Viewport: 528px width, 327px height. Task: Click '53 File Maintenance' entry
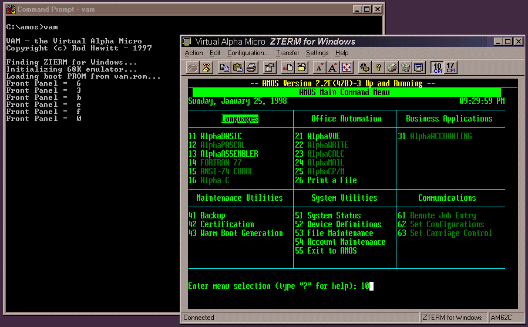(x=334, y=232)
